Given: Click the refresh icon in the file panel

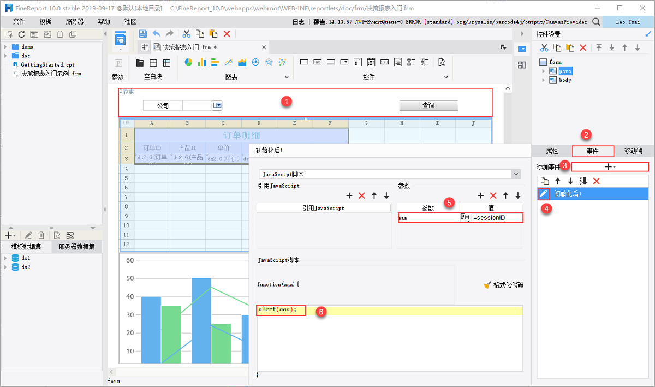Looking at the screenshot, I should (x=22, y=34).
